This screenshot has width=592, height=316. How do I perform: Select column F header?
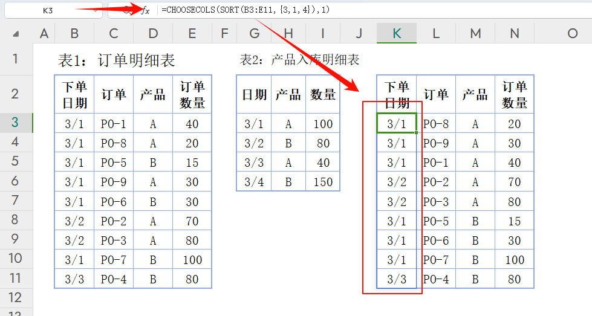pos(224,34)
